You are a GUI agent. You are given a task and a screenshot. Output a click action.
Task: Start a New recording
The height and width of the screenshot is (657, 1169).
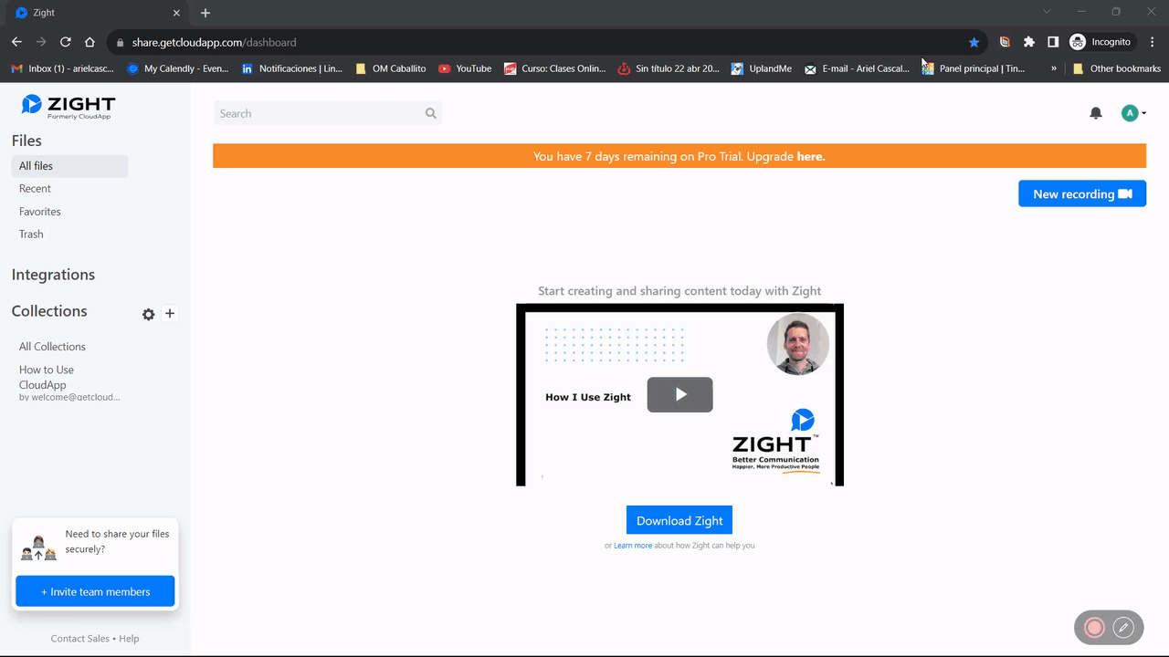1082,193
